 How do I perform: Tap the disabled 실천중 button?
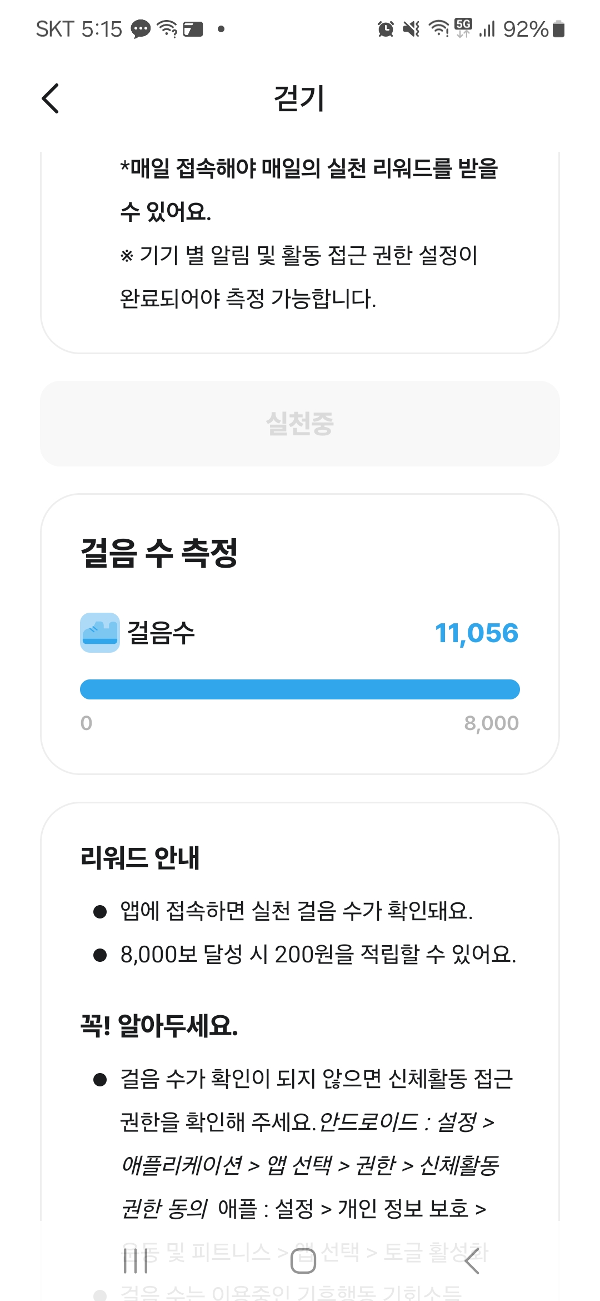[300, 424]
